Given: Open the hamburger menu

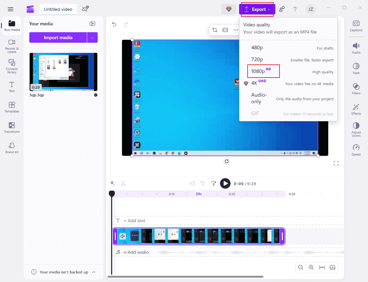Looking at the screenshot, I should tap(11, 9).
